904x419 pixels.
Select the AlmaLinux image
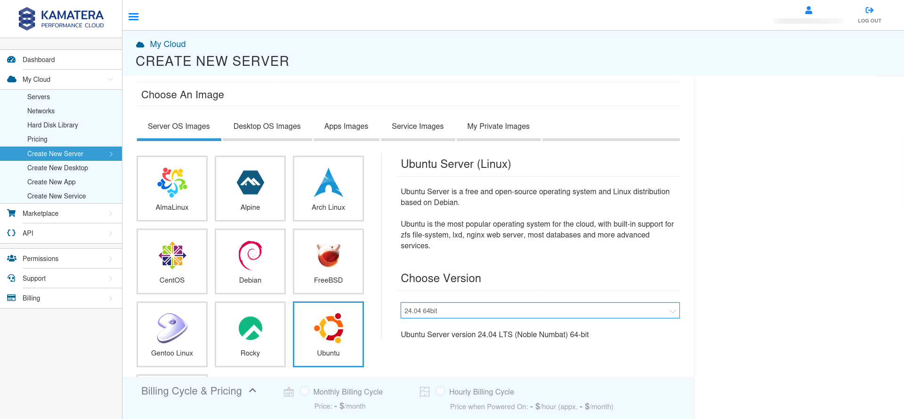pyautogui.click(x=172, y=189)
